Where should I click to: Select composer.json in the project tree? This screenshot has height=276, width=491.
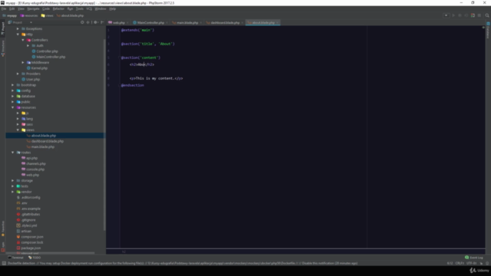click(30, 237)
